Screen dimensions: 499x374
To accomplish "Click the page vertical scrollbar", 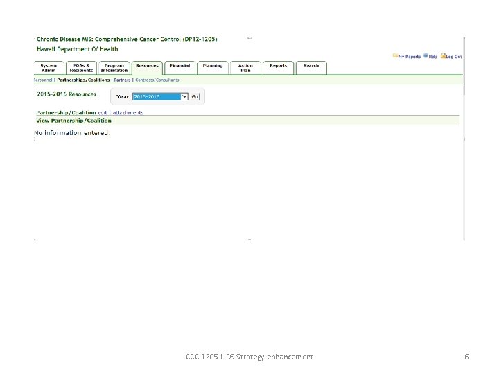I will pos(464,66).
